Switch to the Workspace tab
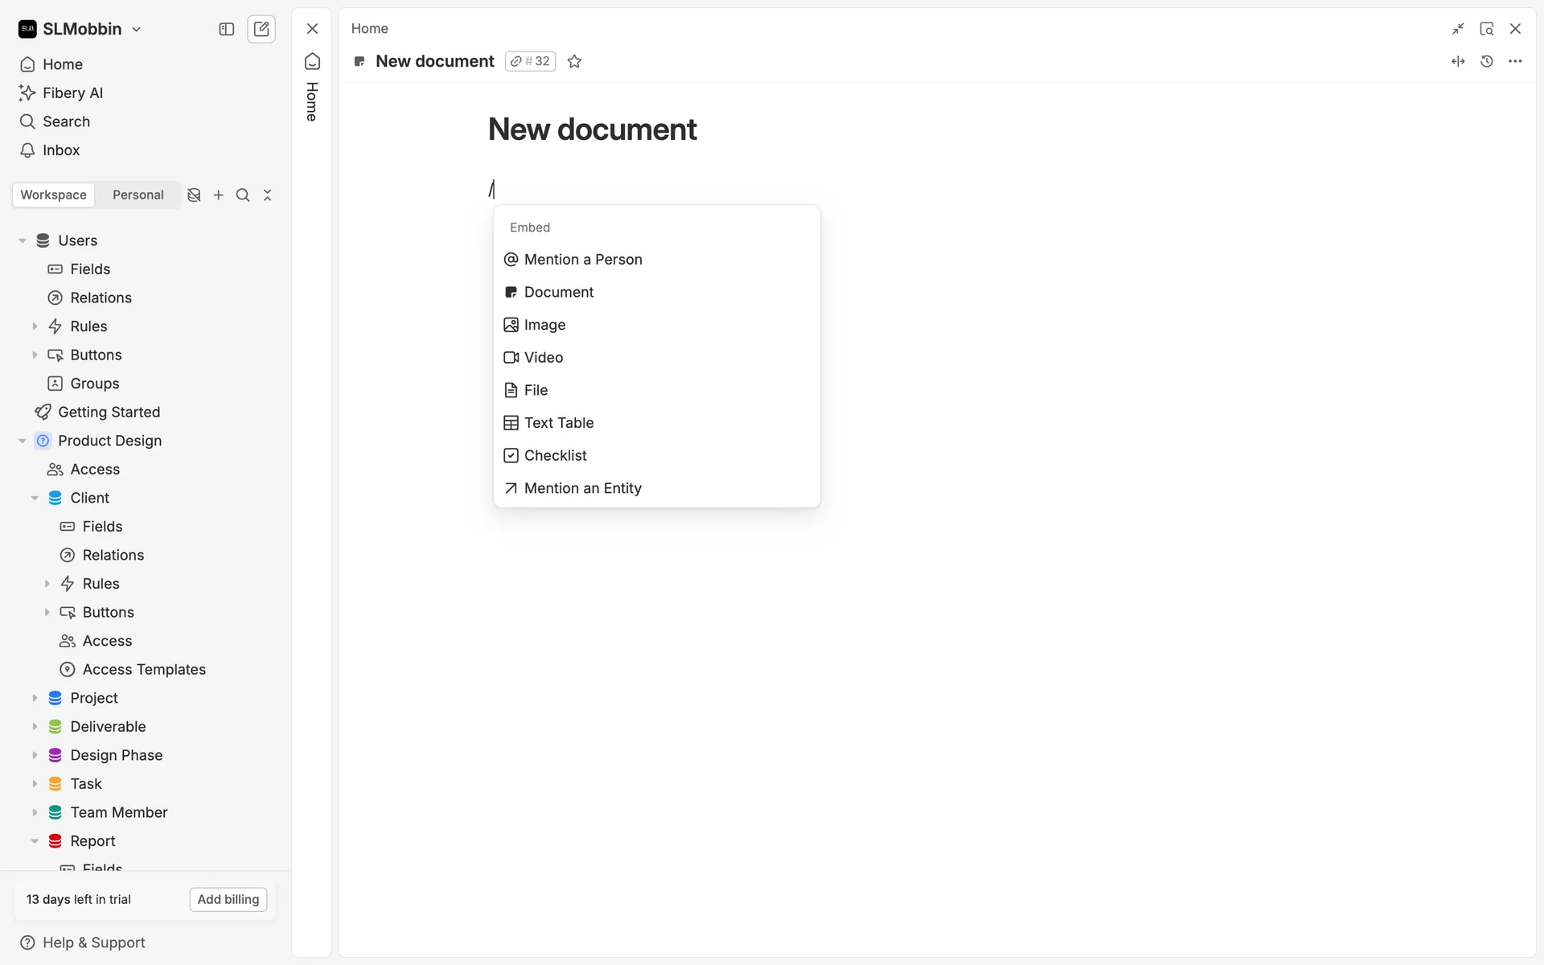 click(x=53, y=195)
